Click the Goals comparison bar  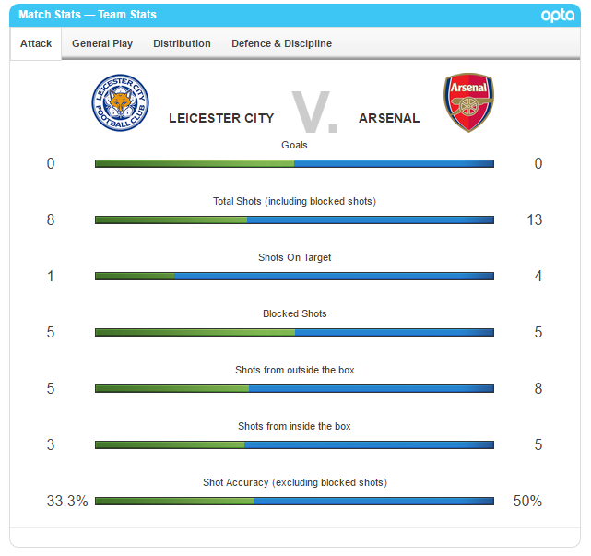[294, 163]
